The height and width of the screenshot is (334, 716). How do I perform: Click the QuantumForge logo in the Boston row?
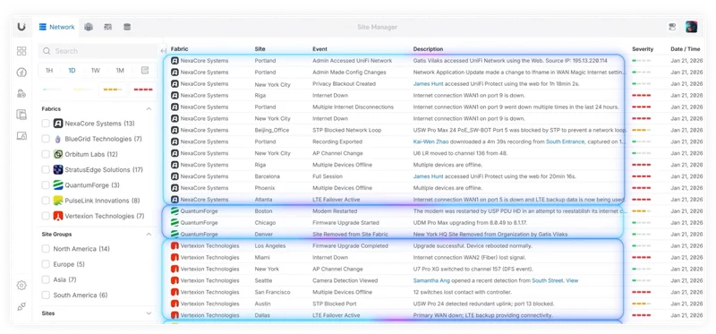point(175,211)
